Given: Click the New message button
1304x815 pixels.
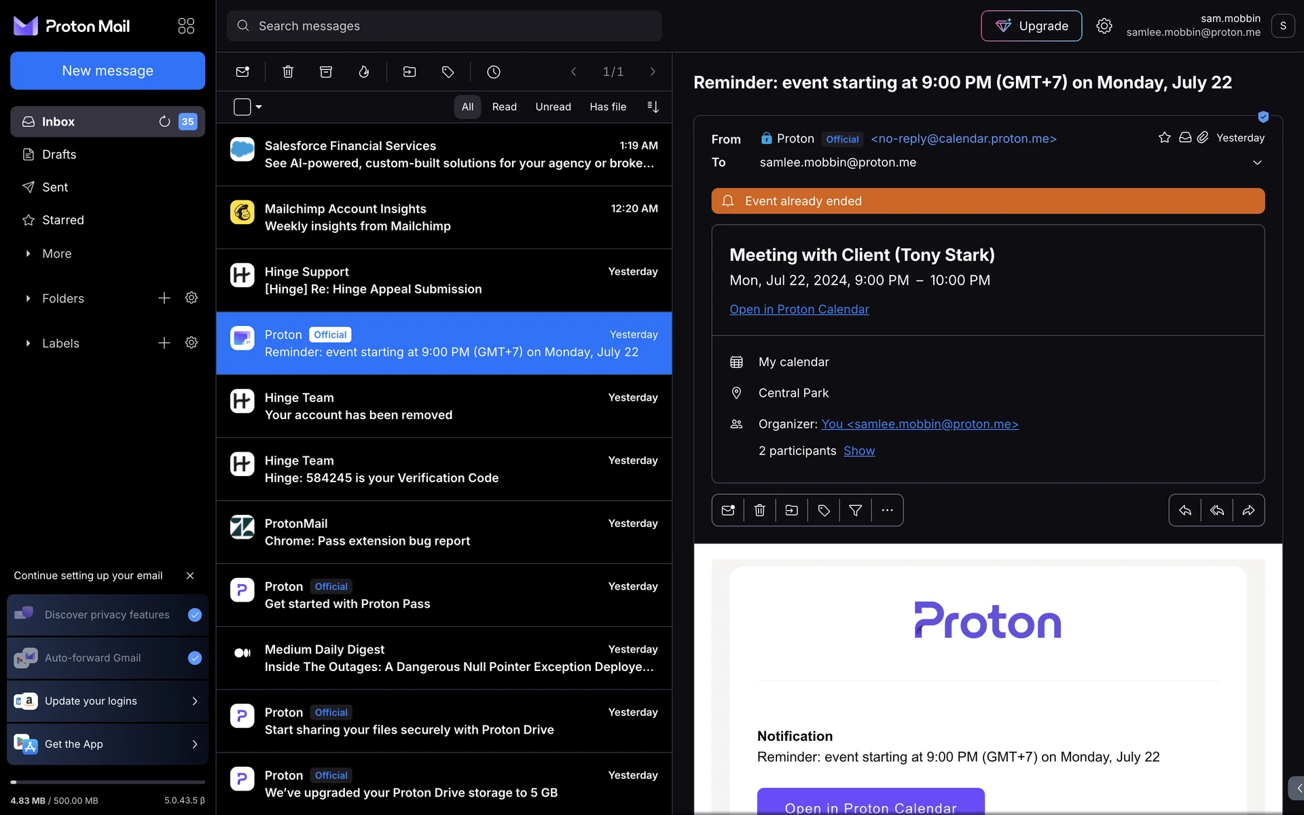Looking at the screenshot, I should tap(107, 71).
